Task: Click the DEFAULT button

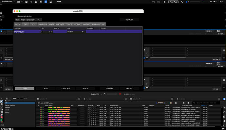Action: (129, 20)
